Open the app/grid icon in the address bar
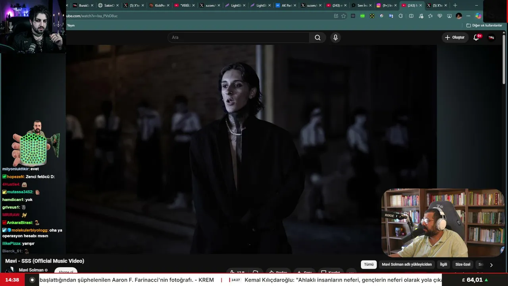 (336, 16)
